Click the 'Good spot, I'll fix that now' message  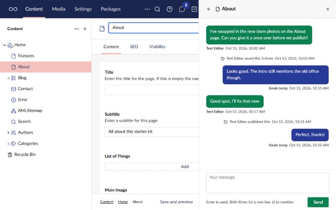235,101
